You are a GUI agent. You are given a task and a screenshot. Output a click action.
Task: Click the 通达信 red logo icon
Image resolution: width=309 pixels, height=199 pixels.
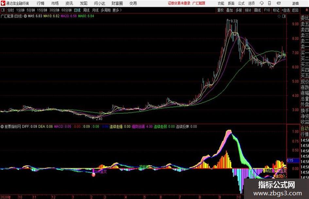[x=3, y=3]
